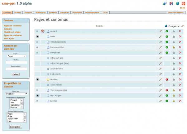This screenshot has height=134, width=187.
Task: Edit the Labosp page
Action: pos(160,101)
